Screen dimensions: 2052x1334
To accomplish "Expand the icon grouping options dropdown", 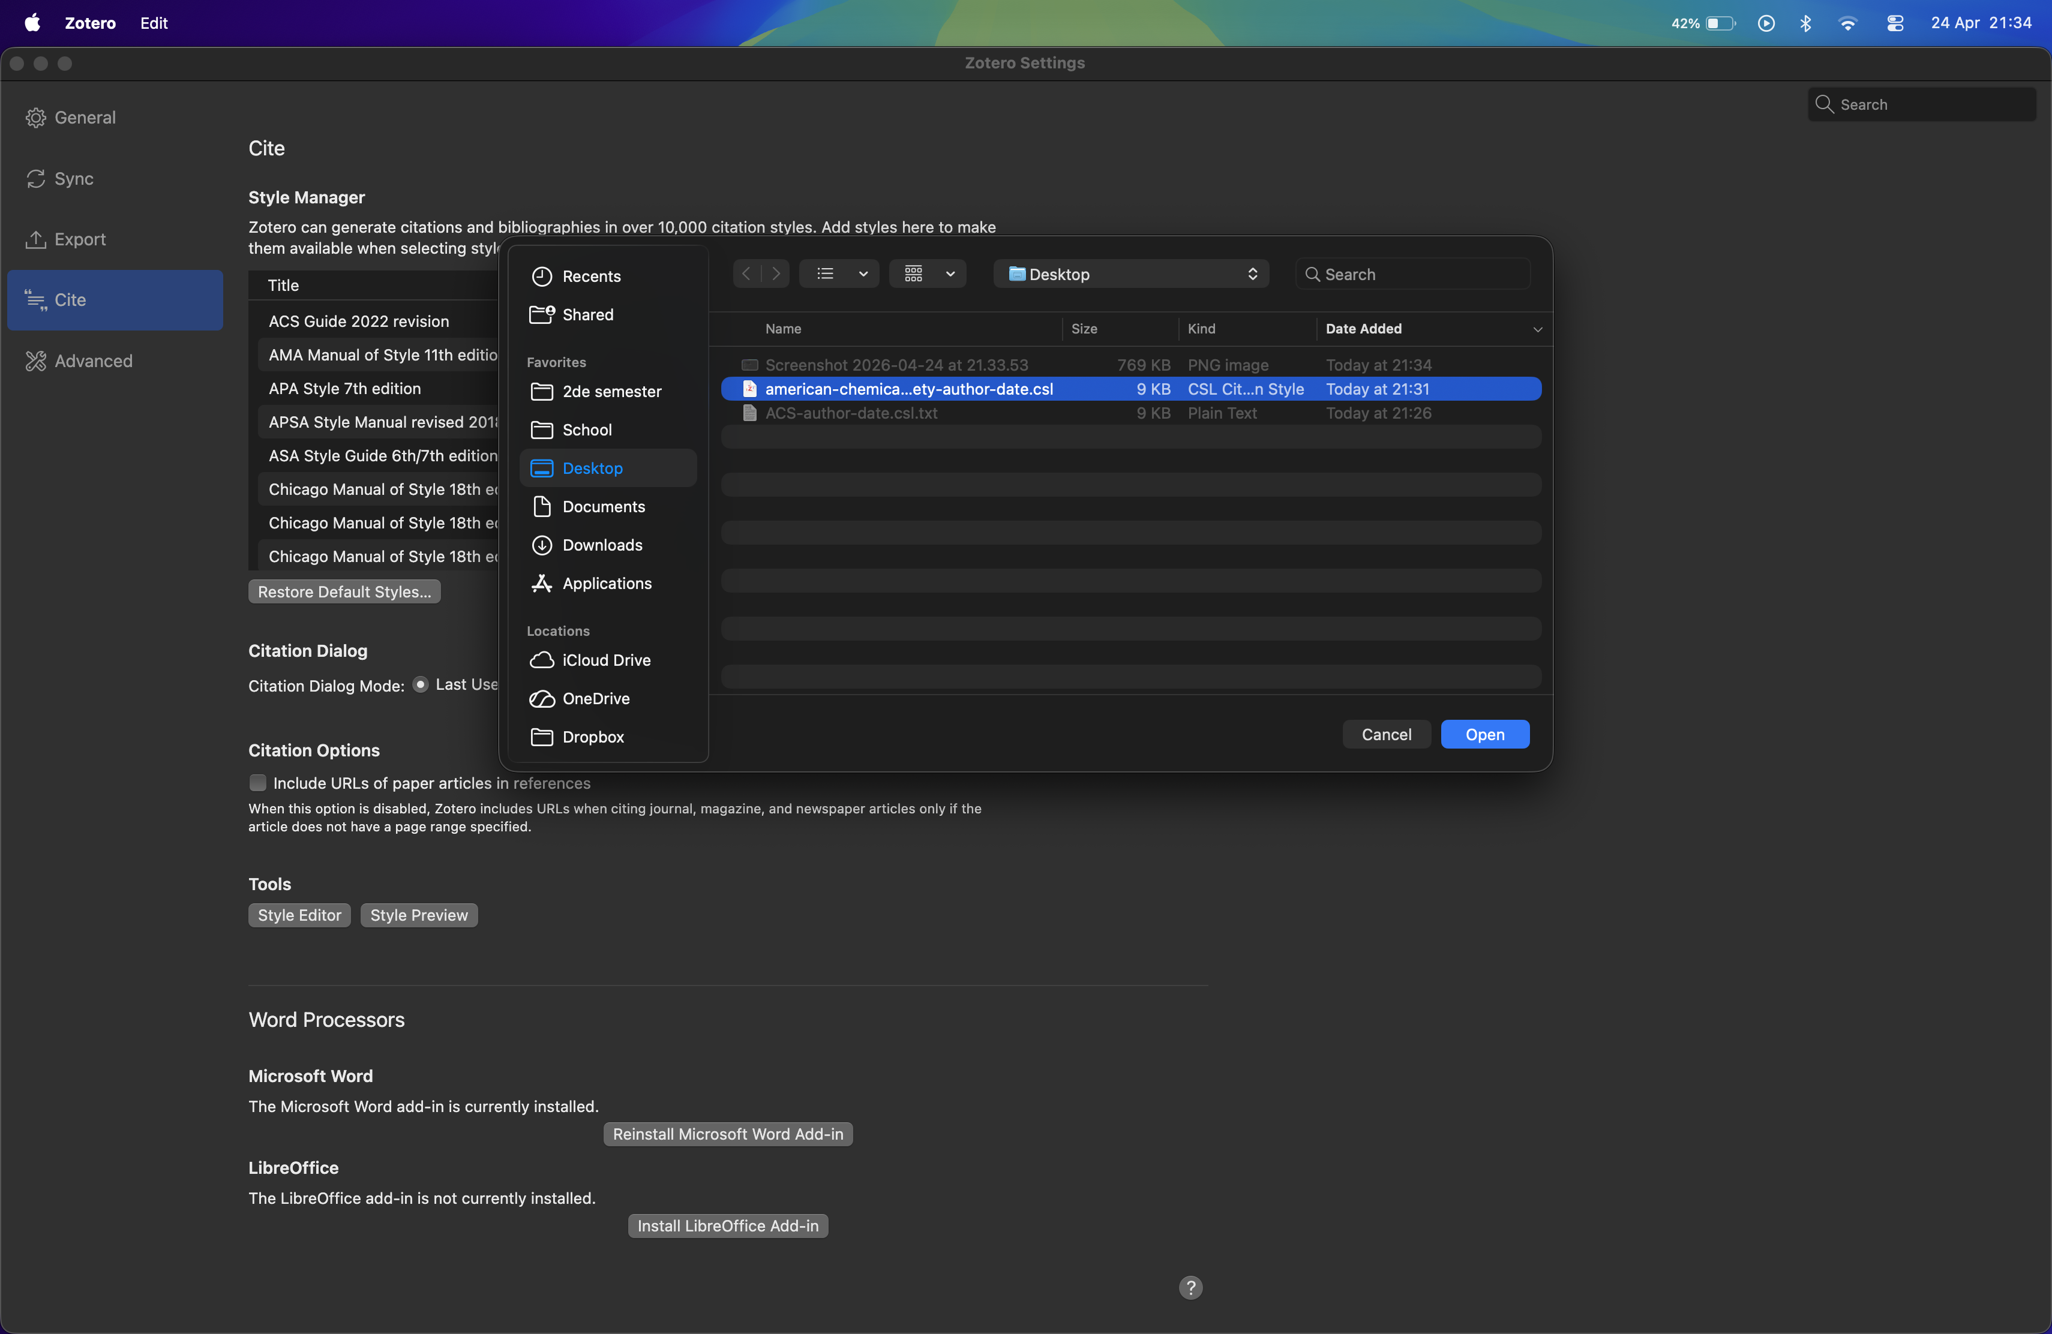I will [949, 274].
